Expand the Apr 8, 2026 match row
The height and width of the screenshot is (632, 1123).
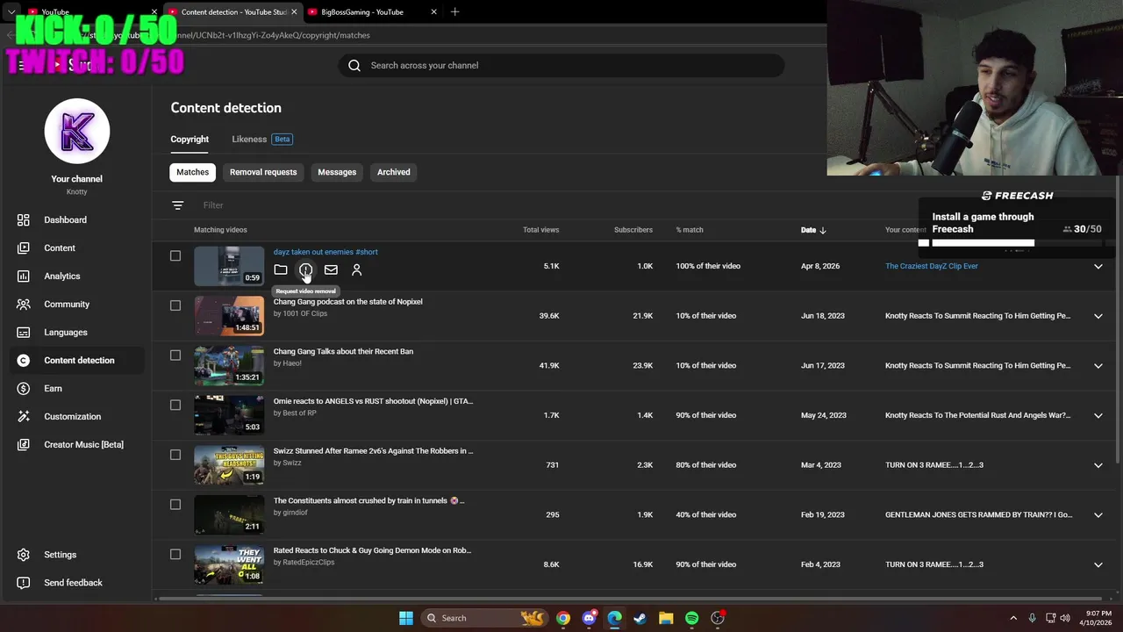point(1098,266)
